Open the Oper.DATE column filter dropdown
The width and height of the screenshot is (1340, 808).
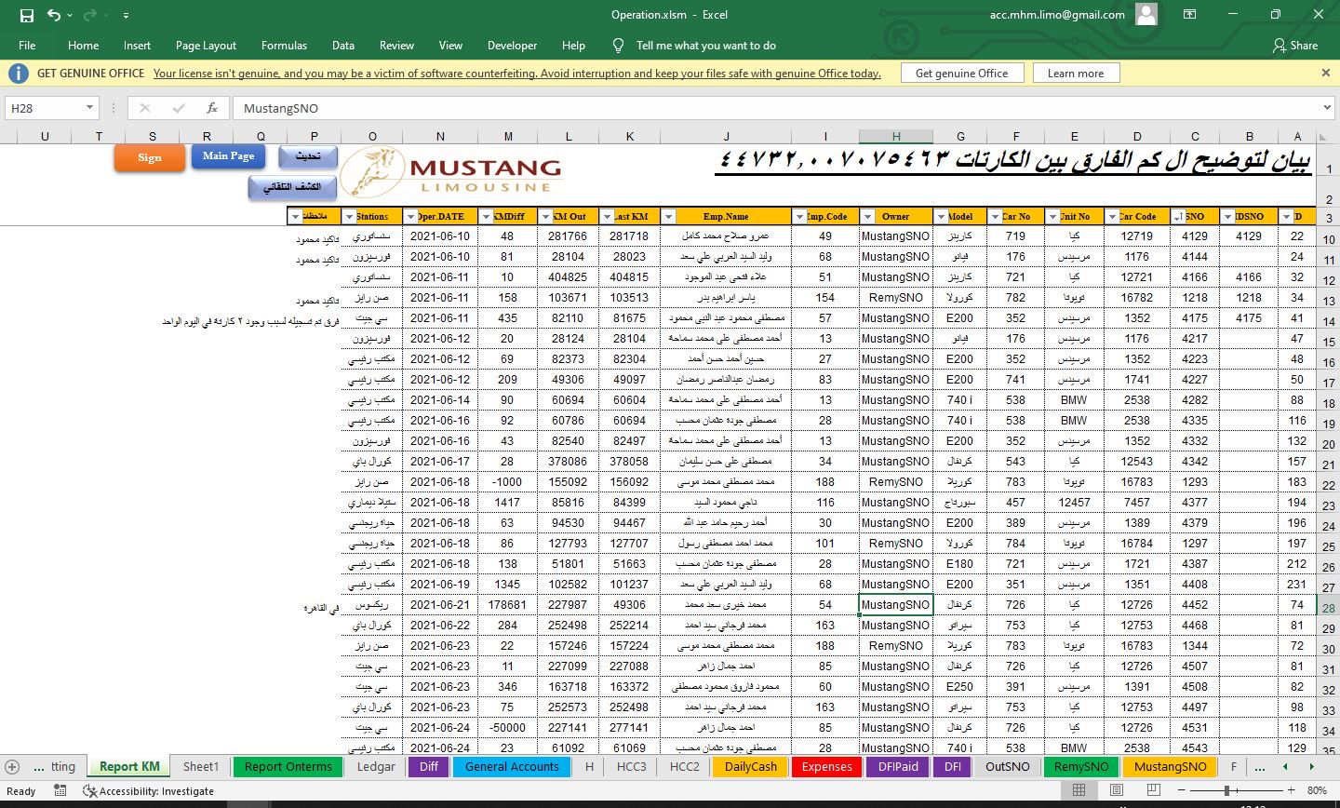pyautogui.click(x=410, y=217)
